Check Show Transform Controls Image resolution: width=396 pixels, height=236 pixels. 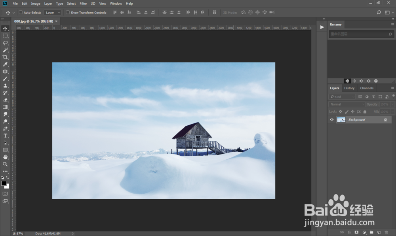pyautogui.click(x=68, y=12)
